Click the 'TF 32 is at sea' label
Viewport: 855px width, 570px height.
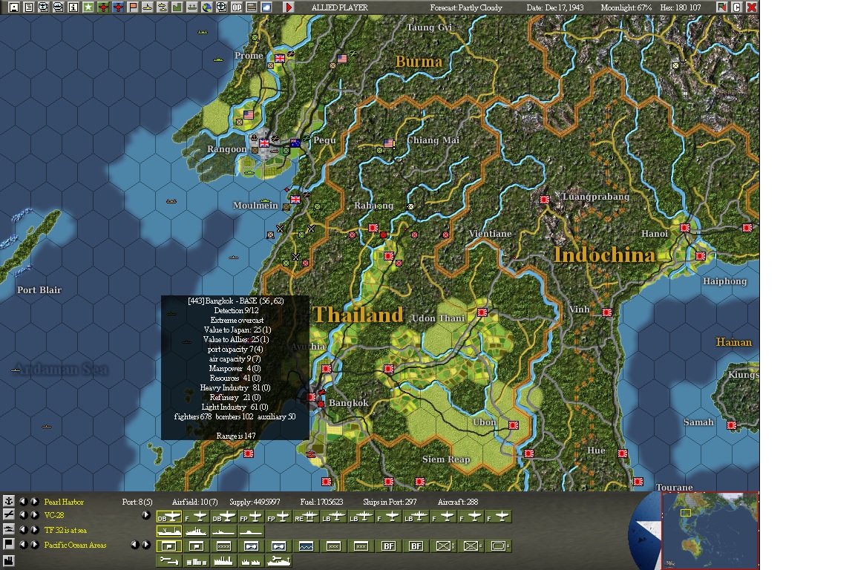(65, 530)
